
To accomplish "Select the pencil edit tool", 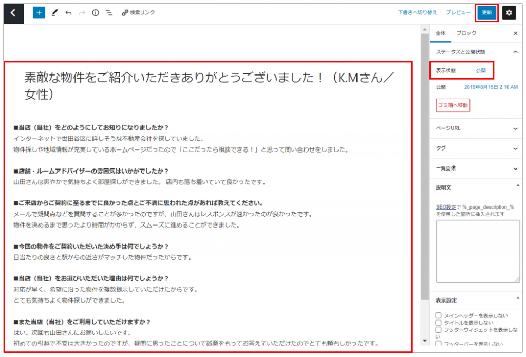I will pos(54,13).
